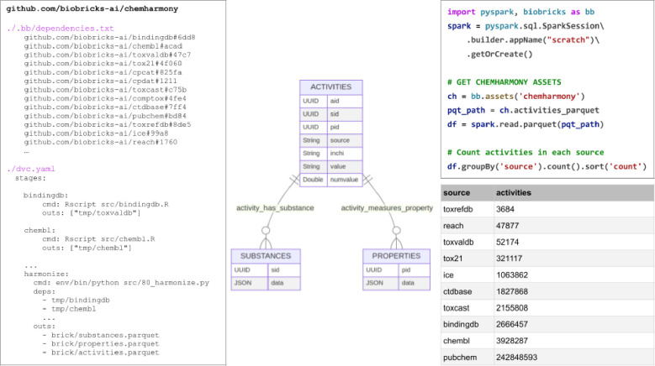Screen dimensions: 655x366
Task: Click the 'source' column header
Action: 457,192
